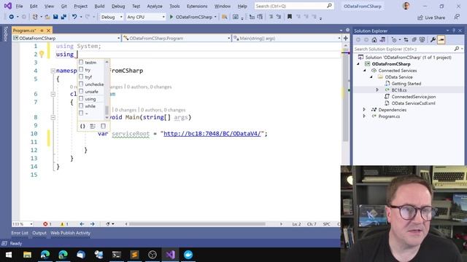
Task: Expand the Program.cs node in Solution Explorer
Action: click(364, 116)
